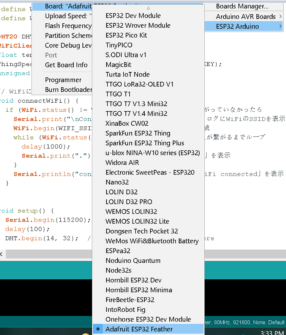Screen dimensions: 286x335
Task: Choose Dongsen Tech Pocket 32
Action: coord(148,231)
